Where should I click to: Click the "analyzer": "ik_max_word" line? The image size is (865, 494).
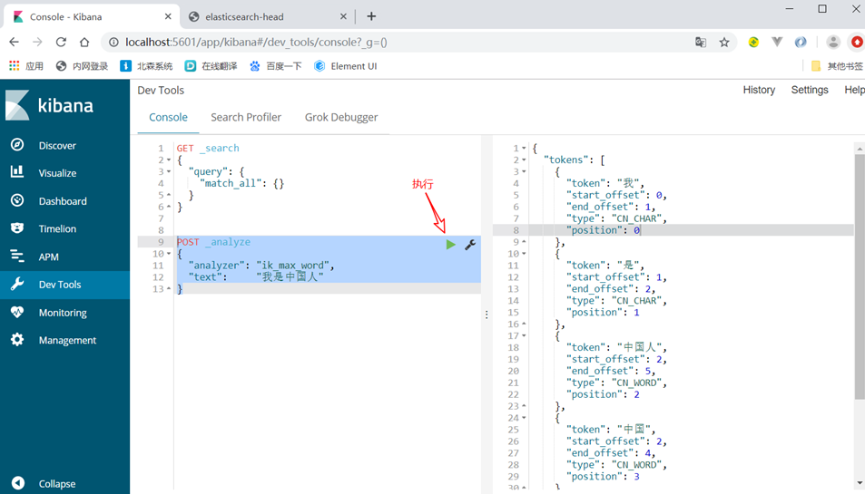click(261, 266)
